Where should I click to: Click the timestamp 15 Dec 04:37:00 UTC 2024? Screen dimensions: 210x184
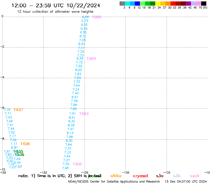point(186,181)
